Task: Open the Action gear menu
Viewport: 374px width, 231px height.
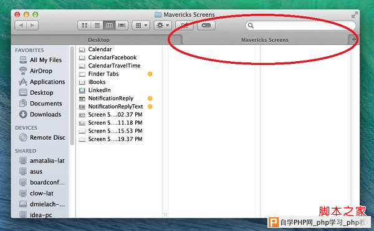Action: tap(163, 26)
